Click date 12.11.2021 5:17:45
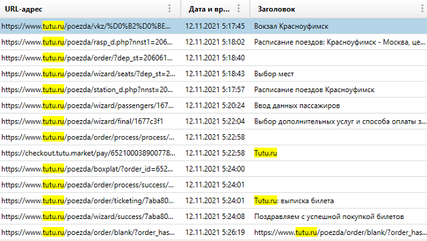The image size is (427, 241). [x=215, y=26]
